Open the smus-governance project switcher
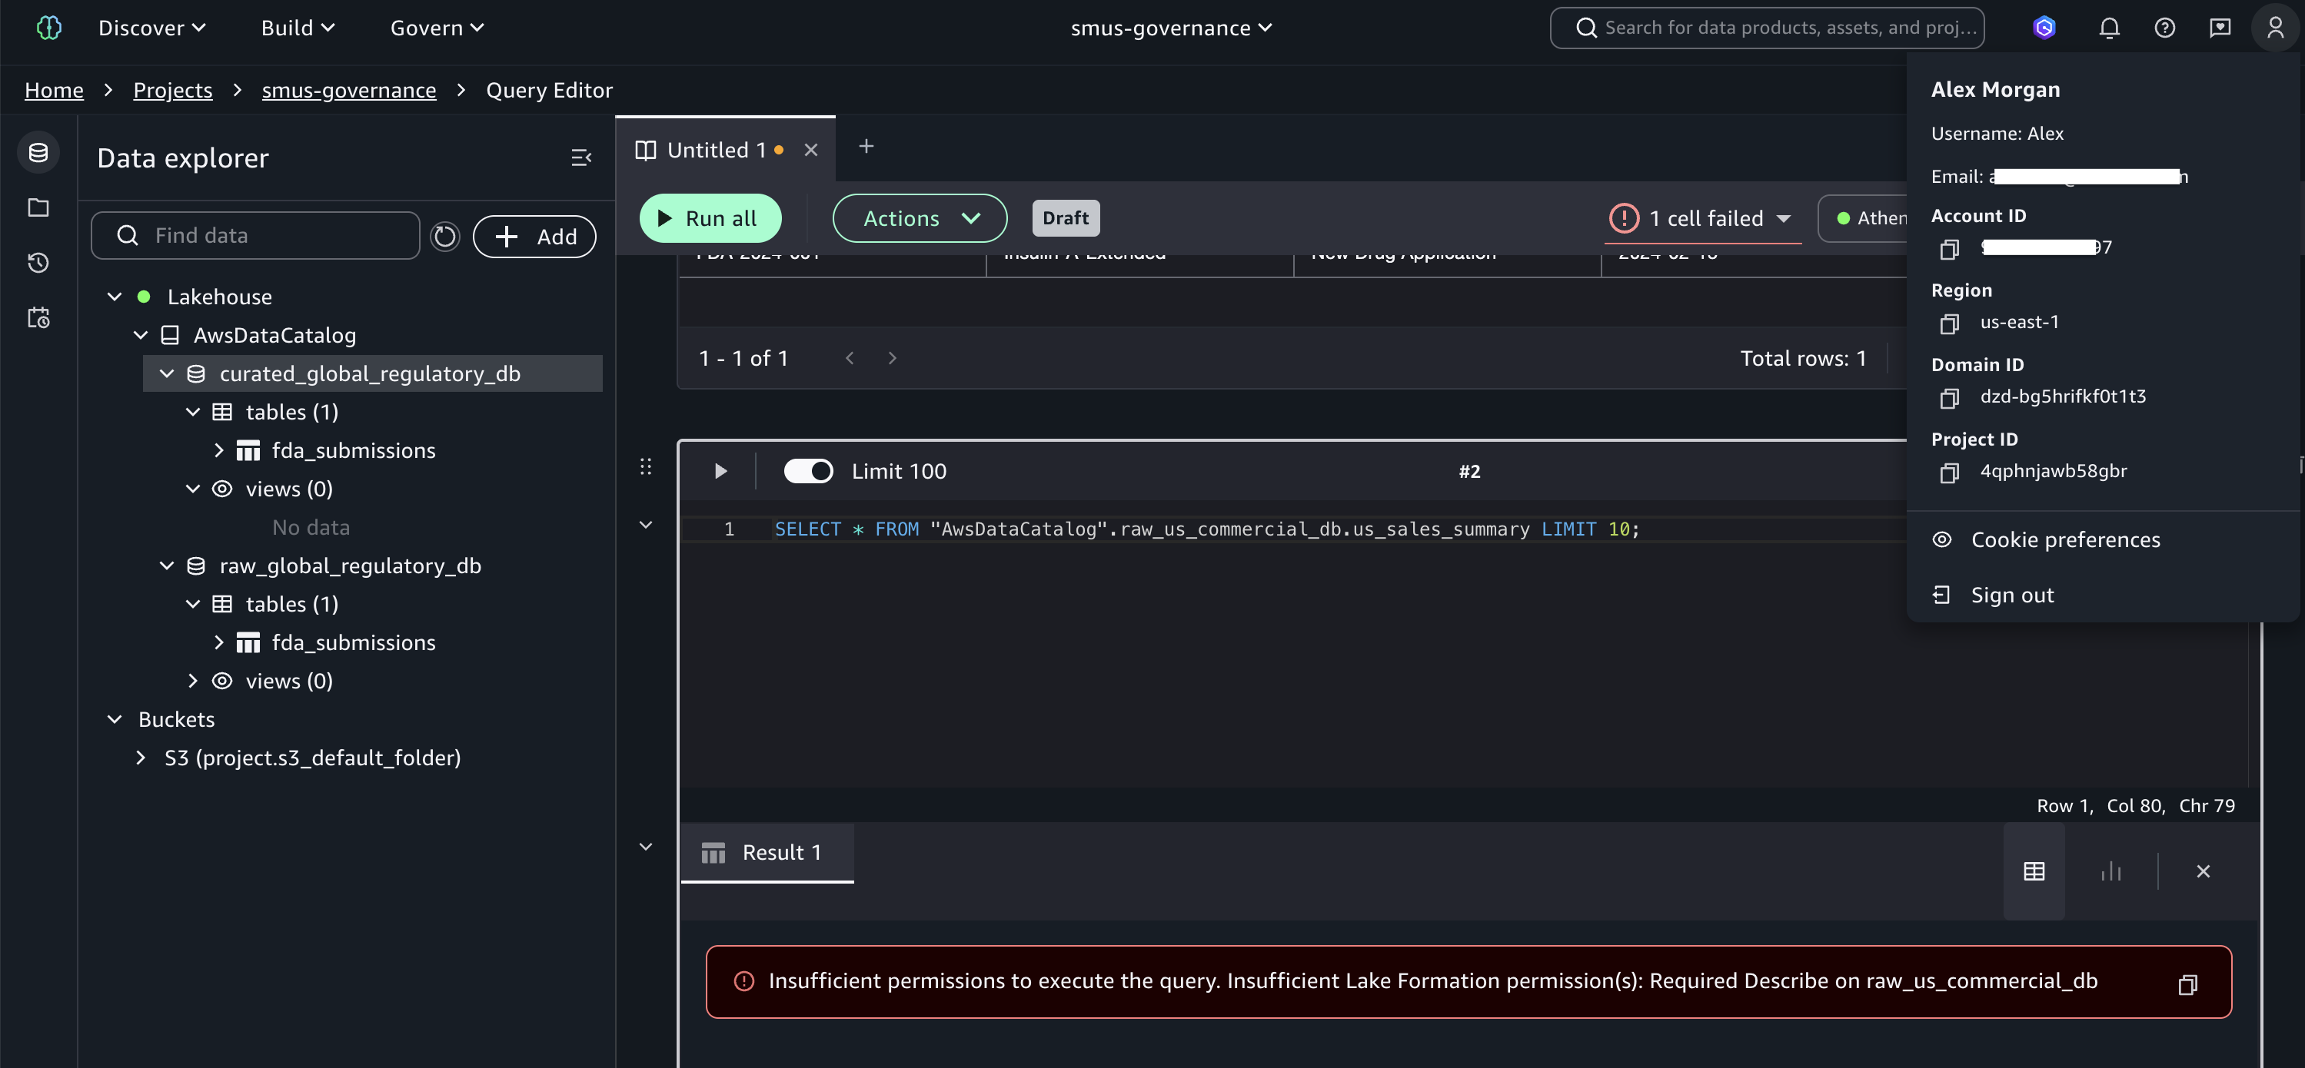2305x1068 pixels. pos(1171,28)
